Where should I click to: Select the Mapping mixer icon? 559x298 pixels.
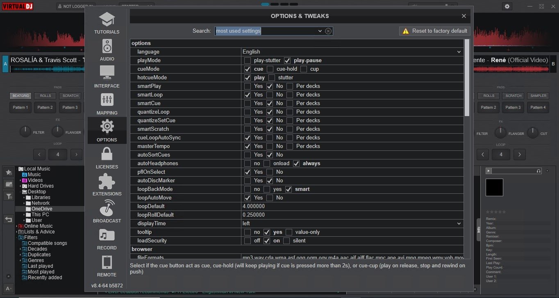point(107,100)
